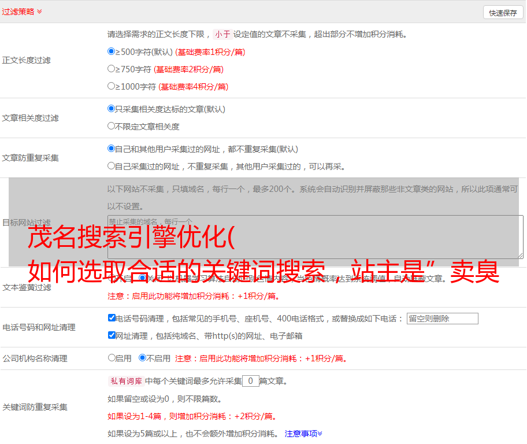527x444 pixels.
Task: Expand the 注意事项 link
Action: tap(303, 434)
